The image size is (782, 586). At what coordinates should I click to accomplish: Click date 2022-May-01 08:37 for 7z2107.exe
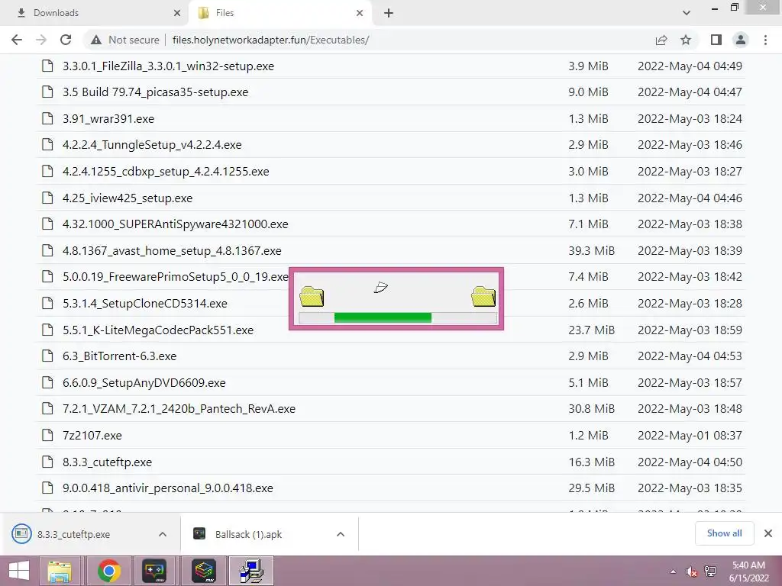tap(690, 436)
